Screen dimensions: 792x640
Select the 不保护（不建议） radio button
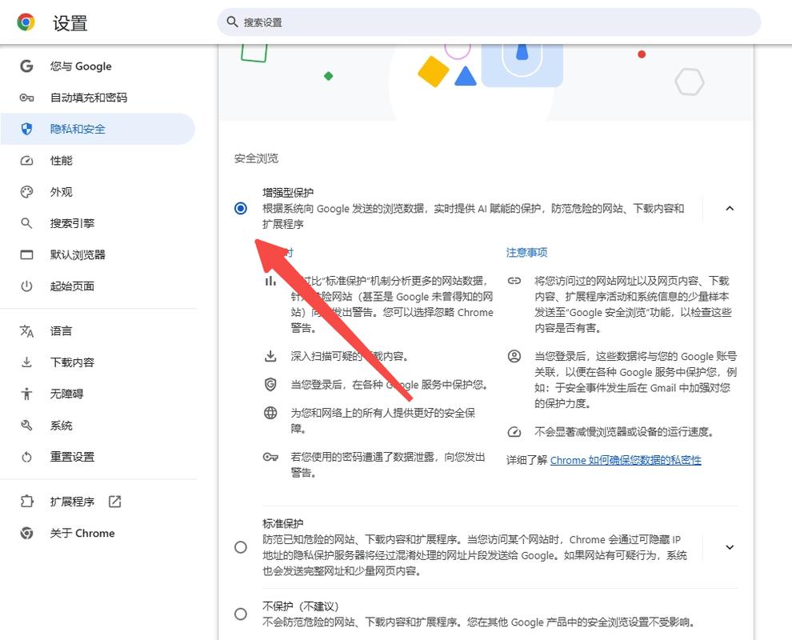[x=241, y=614]
